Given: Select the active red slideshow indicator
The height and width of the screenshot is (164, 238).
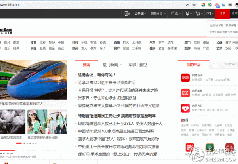Looking at the screenshot, I should click(x=19, y=143).
